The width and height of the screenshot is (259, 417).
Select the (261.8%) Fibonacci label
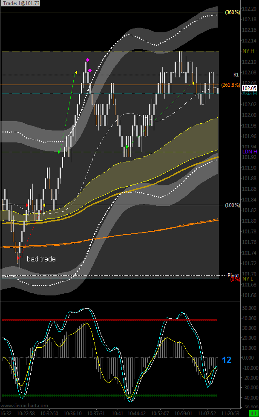click(x=231, y=85)
